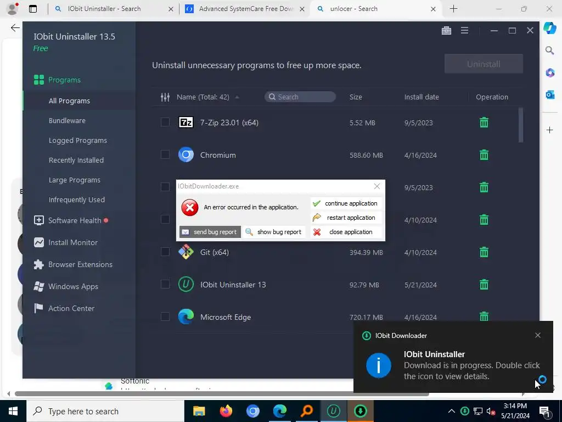Open Chromium from the taskbar

point(252,411)
